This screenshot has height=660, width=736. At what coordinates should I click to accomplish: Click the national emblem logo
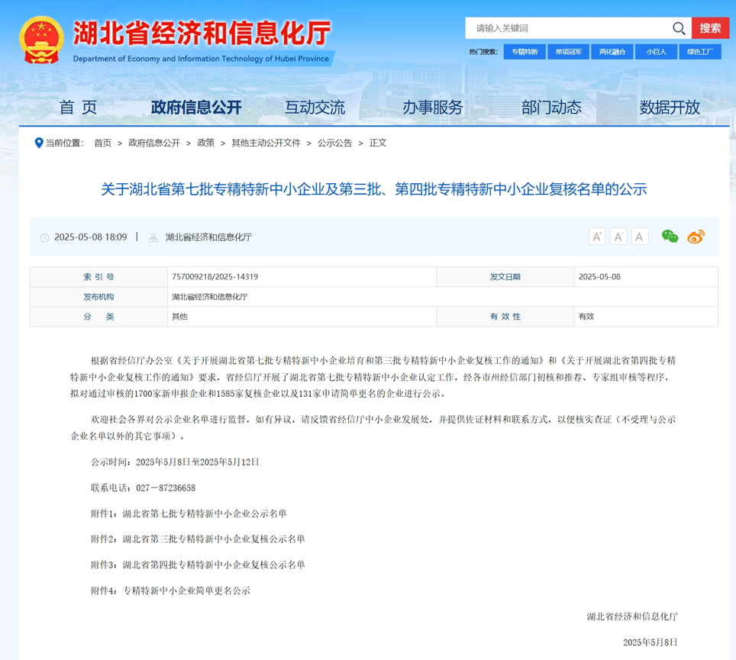41,40
